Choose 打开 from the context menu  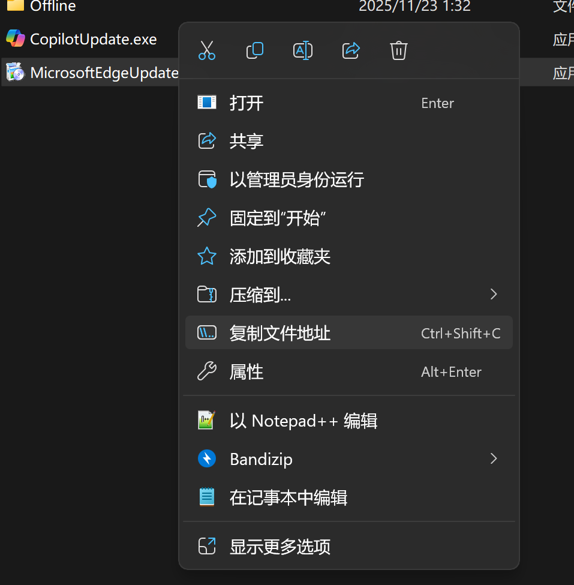[247, 103]
